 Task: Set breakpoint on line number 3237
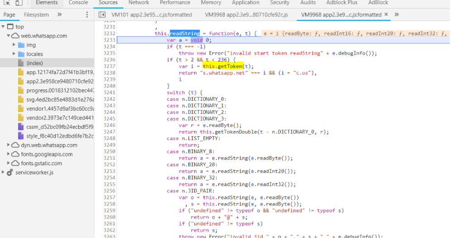pyautogui.click(x=109, y=66)
